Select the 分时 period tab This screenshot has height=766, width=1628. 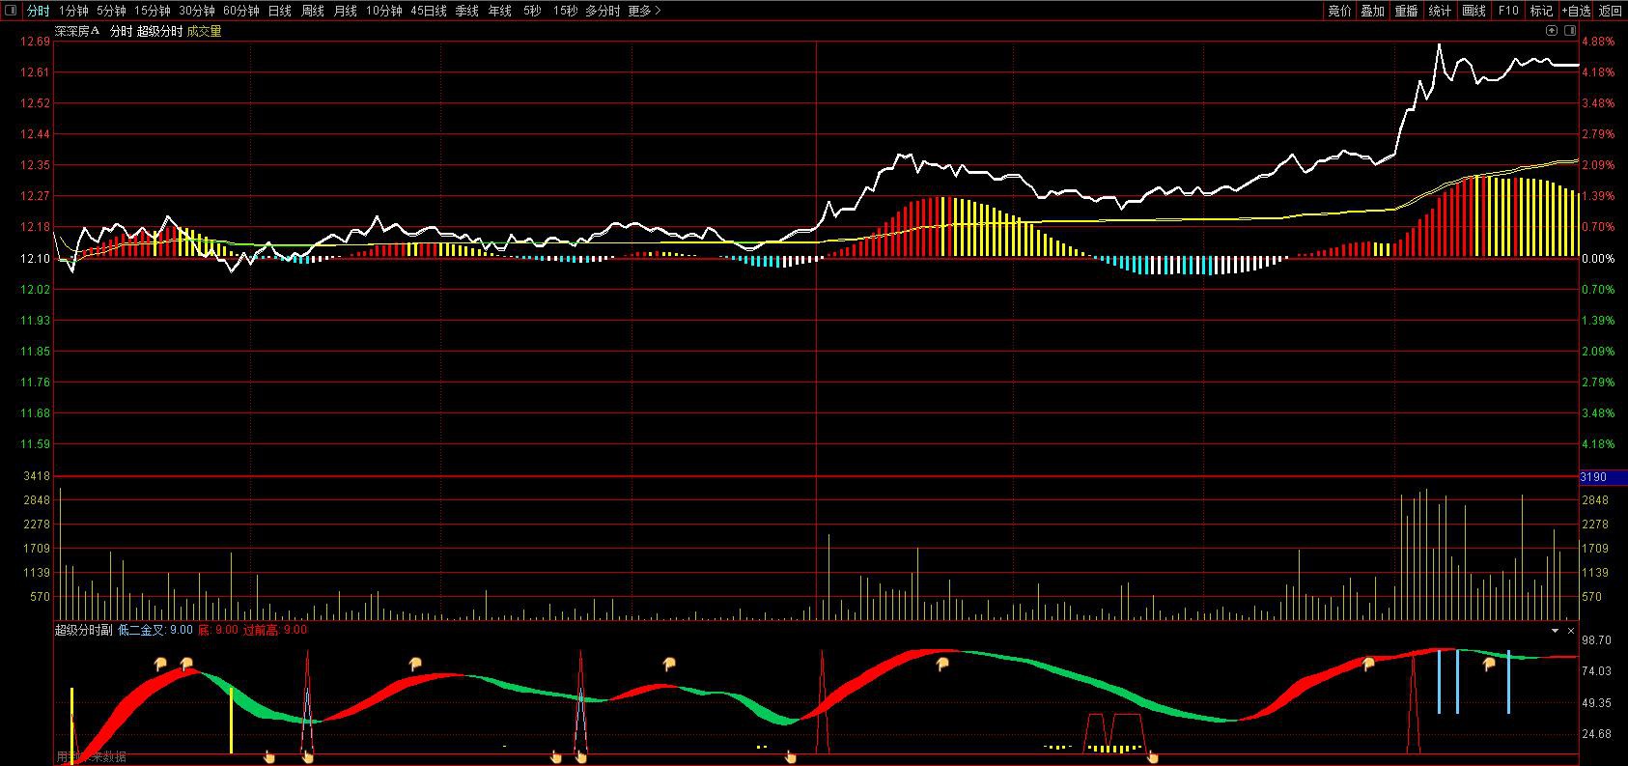(x=38, y=11)
